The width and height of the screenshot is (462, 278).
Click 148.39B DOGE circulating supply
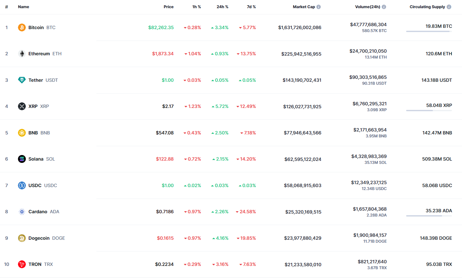click(x=436, y=238)
